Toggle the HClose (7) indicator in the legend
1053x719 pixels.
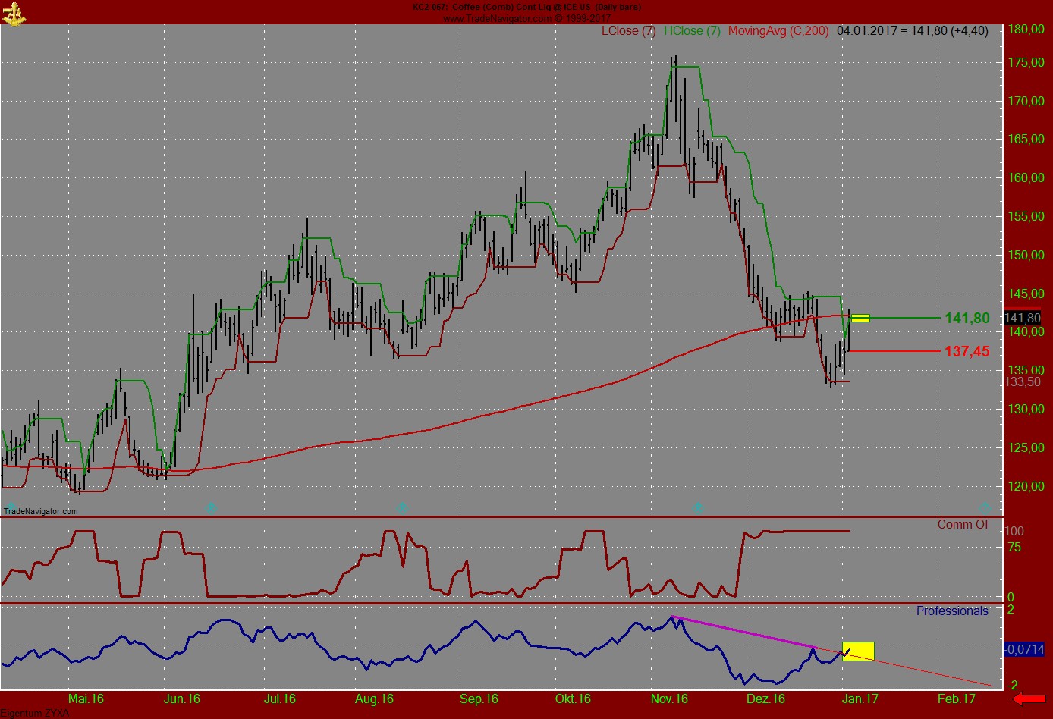[692, 31]
